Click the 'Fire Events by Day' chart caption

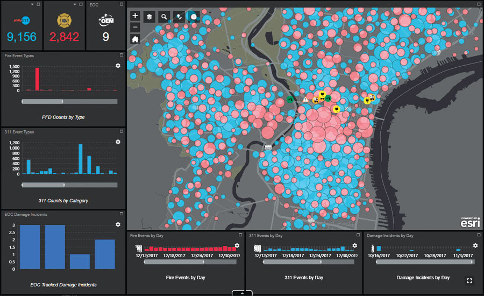(x=186, y=278)
